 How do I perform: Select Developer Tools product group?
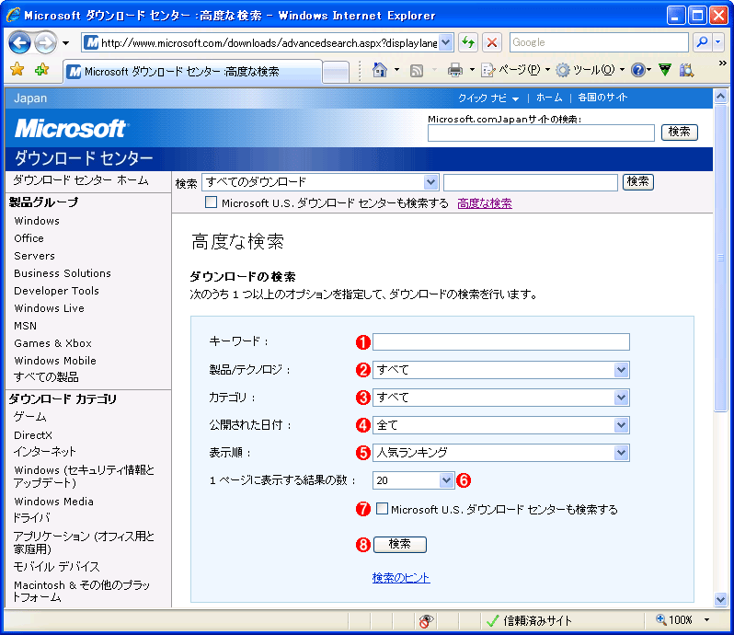pyautogui.click(x=56, y=291)
